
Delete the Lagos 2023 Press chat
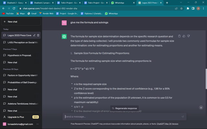pyautogui.click(x=38, y=35)
